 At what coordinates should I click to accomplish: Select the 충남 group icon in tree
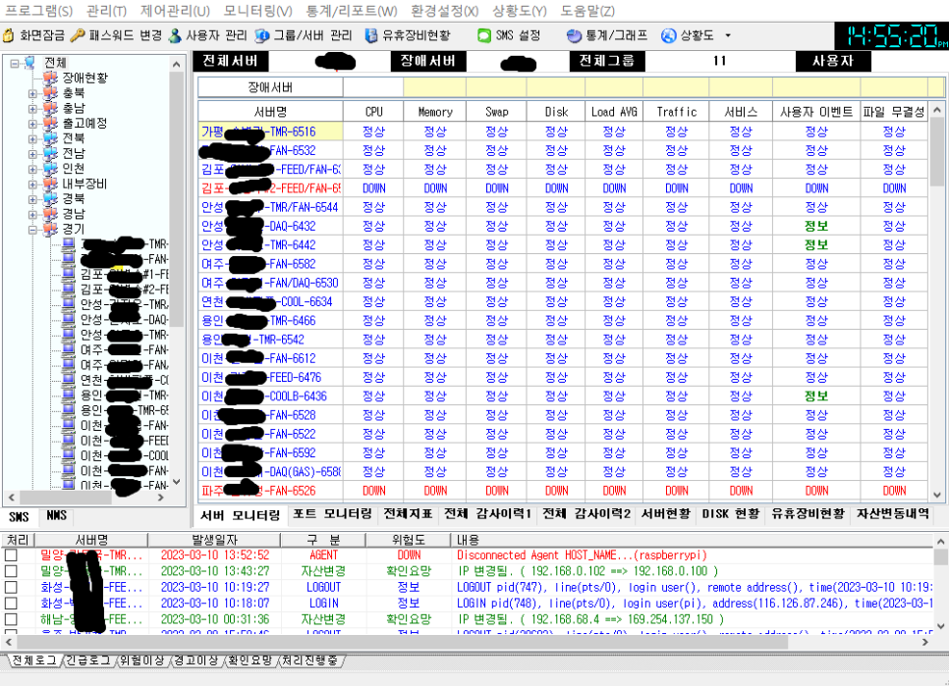51,108
